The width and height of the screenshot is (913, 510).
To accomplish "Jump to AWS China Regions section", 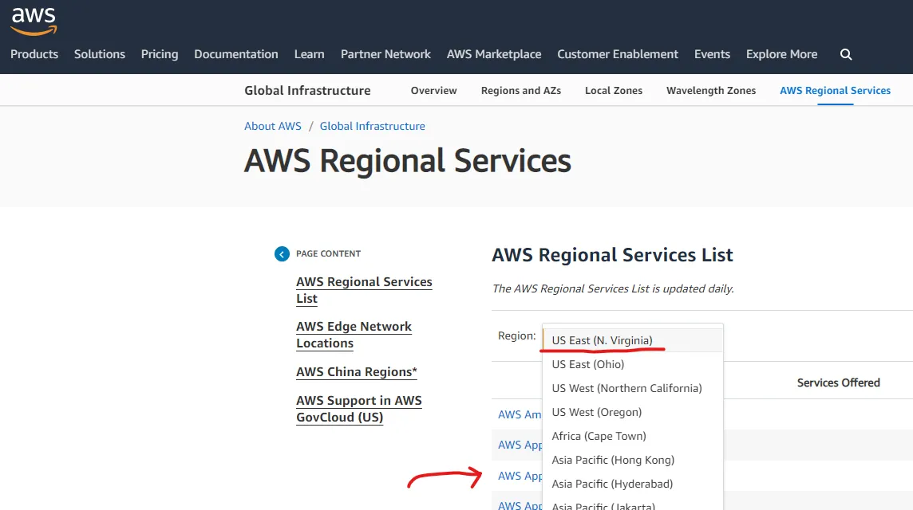I will 357,371.
